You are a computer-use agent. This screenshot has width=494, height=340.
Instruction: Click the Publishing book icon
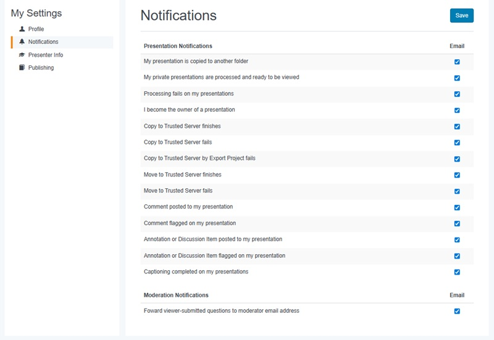[x=22, y=68]
